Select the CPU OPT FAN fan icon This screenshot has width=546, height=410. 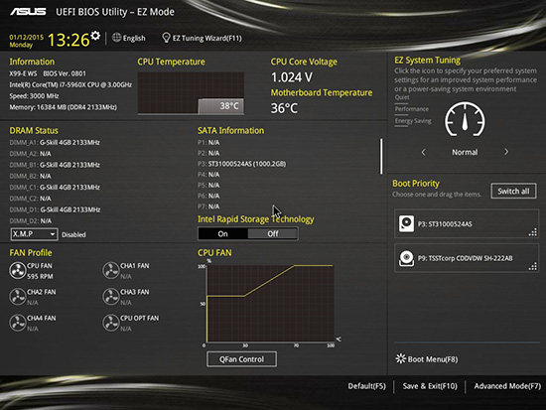click(x=111, y=323)
